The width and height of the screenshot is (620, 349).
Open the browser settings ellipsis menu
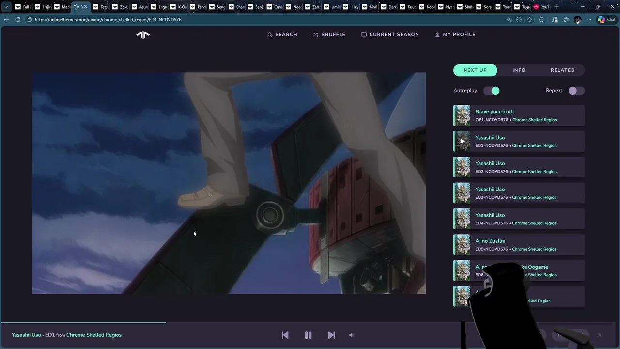click(589, 20)
